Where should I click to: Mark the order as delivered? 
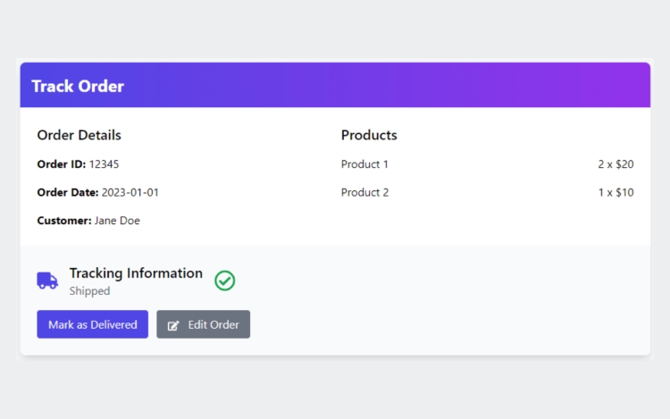click(92, 324)
